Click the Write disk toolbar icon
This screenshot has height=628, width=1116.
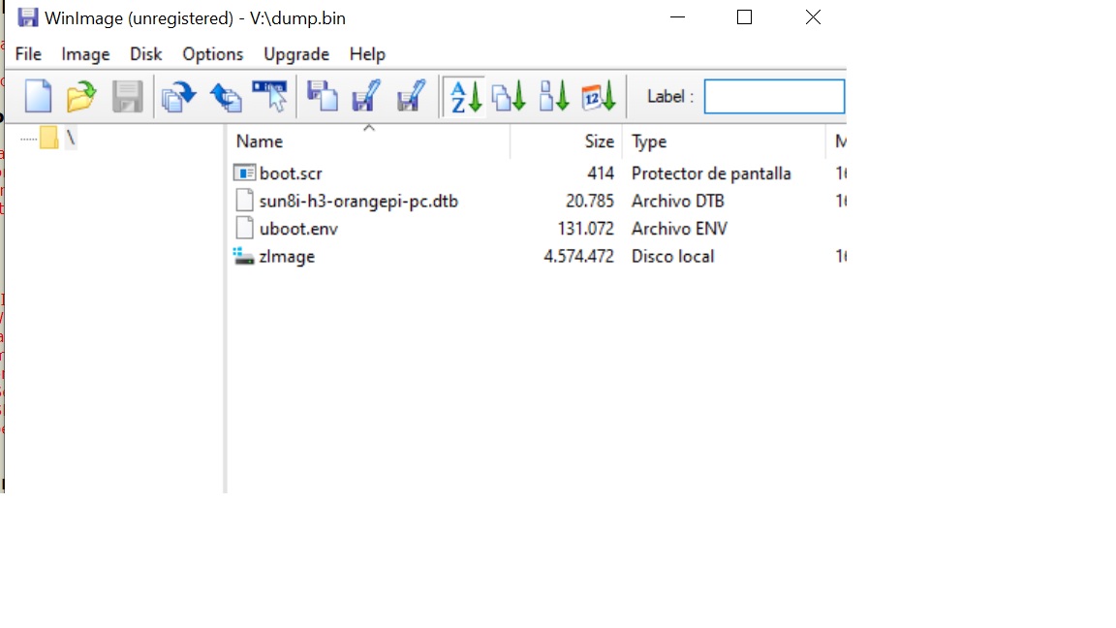tap(226, 96)
